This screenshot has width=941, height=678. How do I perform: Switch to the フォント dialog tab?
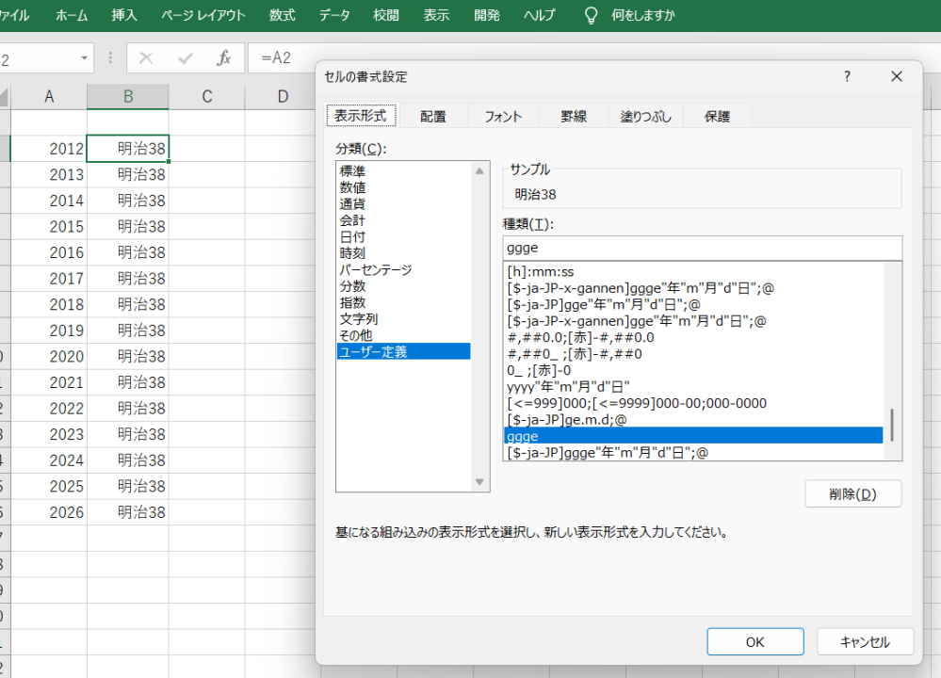(x=503, y=117)
